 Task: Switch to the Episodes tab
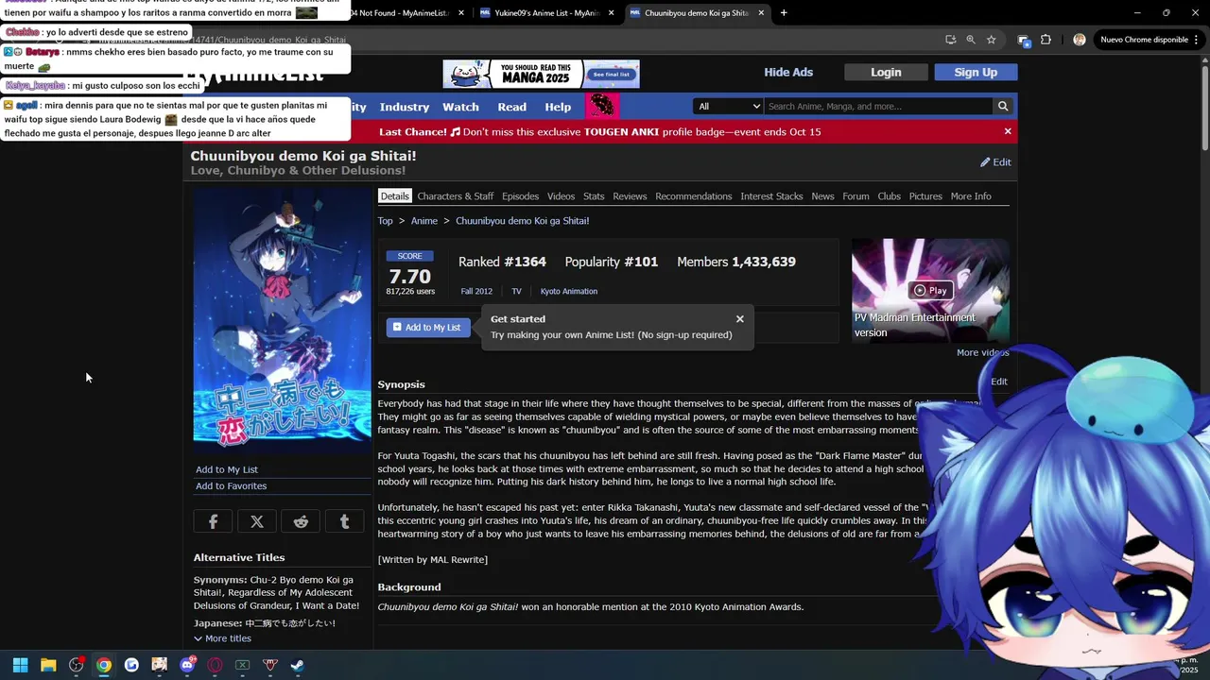[x=520, y=196]
